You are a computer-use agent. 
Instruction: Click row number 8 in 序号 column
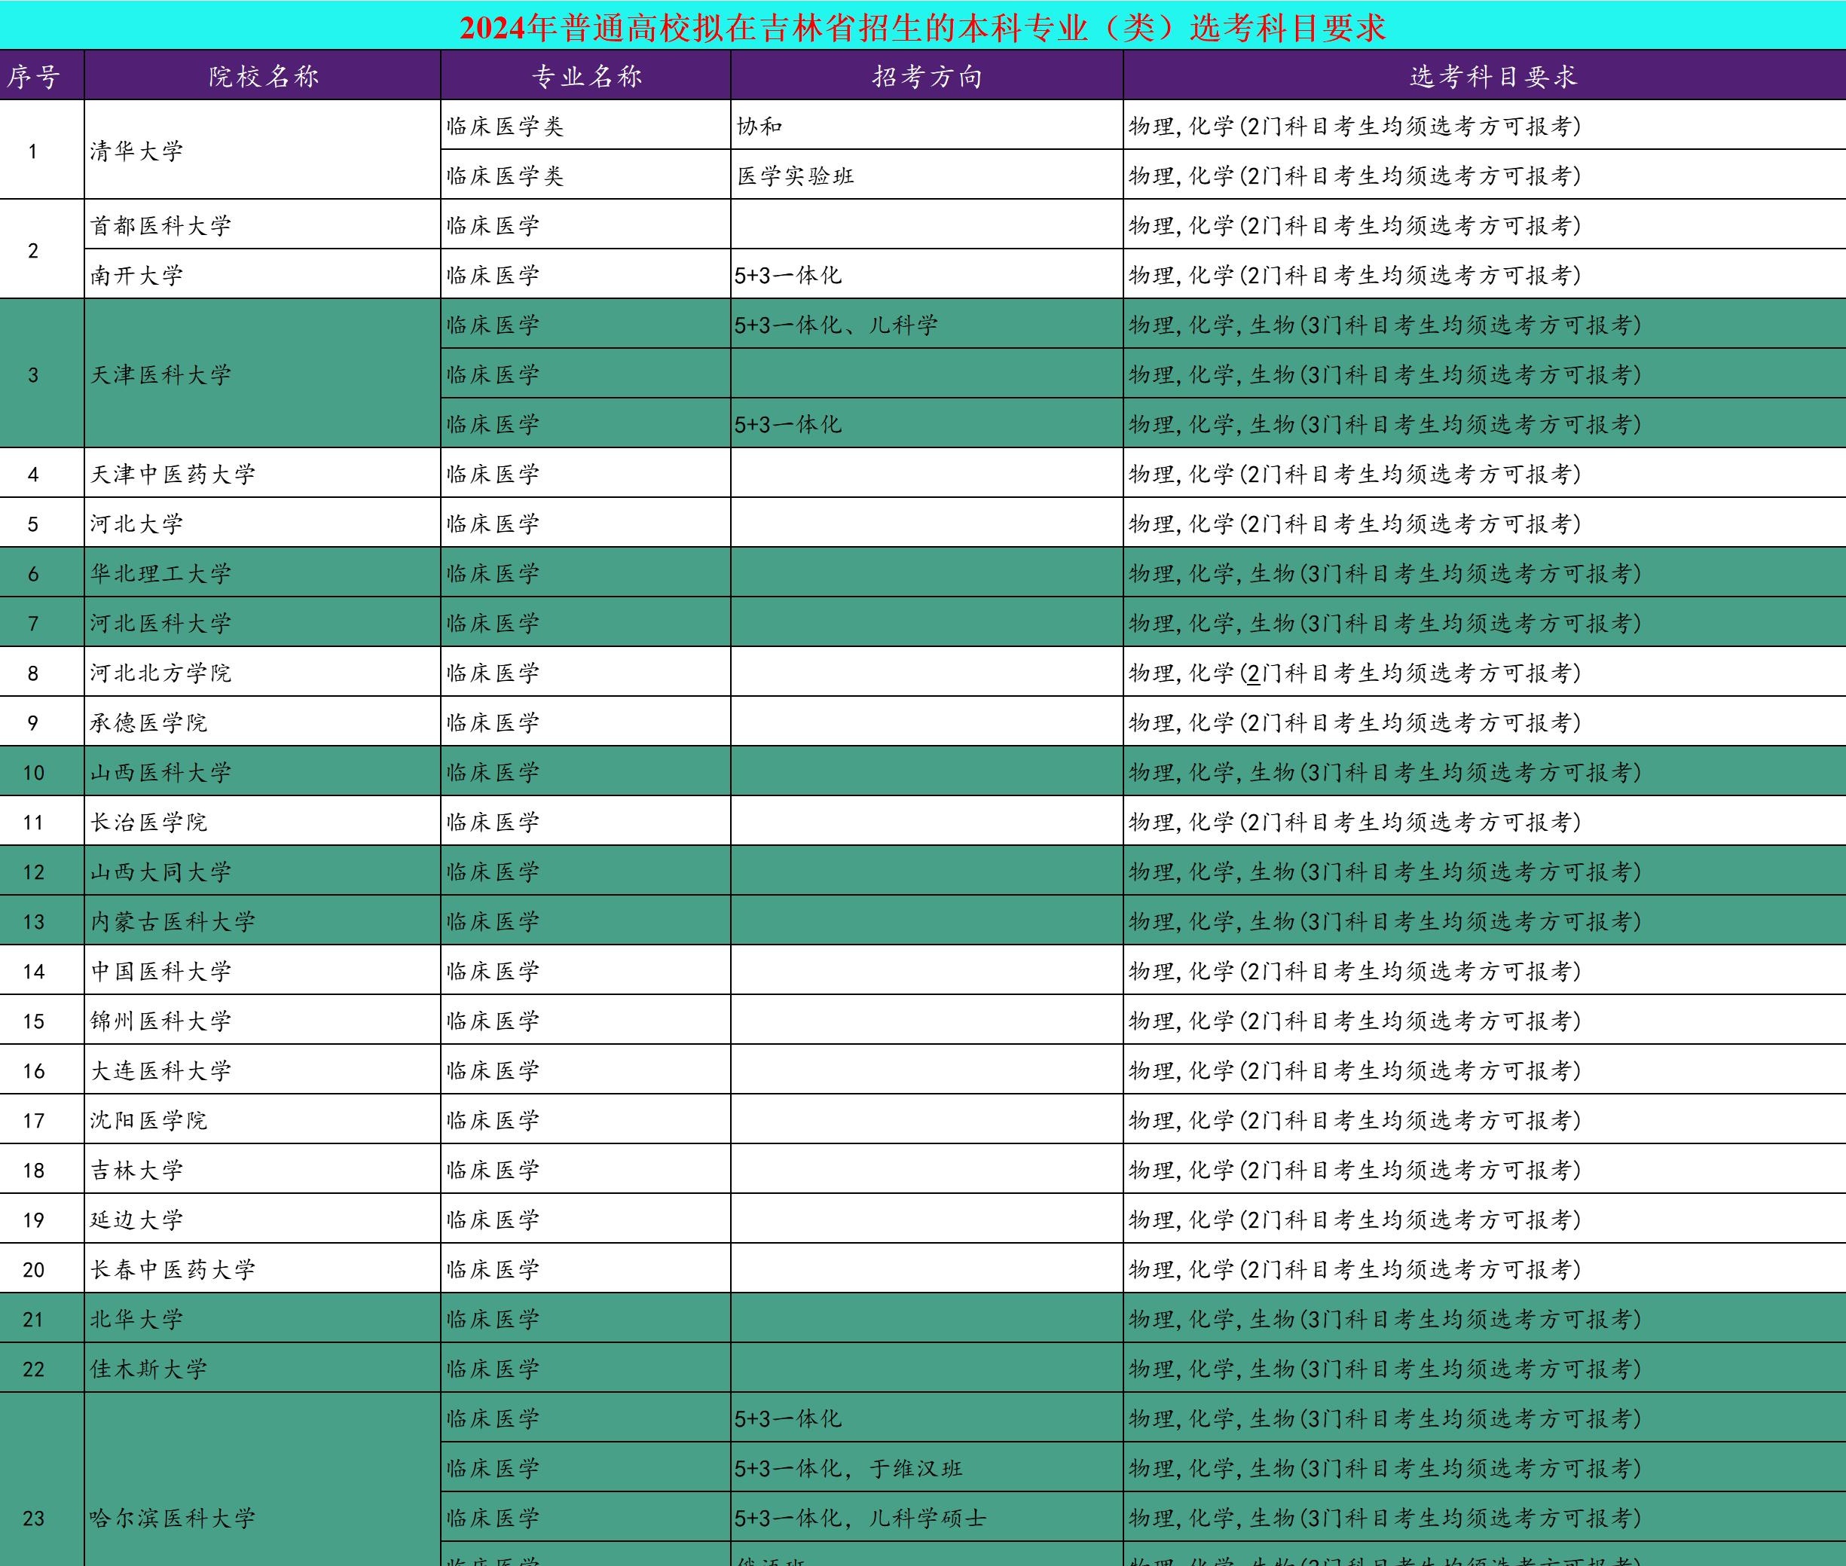pos(41,672)
